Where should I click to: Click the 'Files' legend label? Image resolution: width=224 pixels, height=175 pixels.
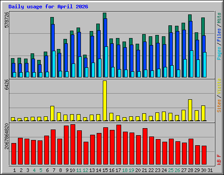click(219, 35)
